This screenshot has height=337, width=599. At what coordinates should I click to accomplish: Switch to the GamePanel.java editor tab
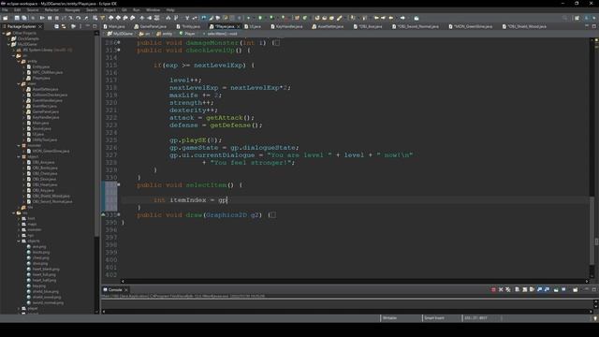click(x=150, y=26)
